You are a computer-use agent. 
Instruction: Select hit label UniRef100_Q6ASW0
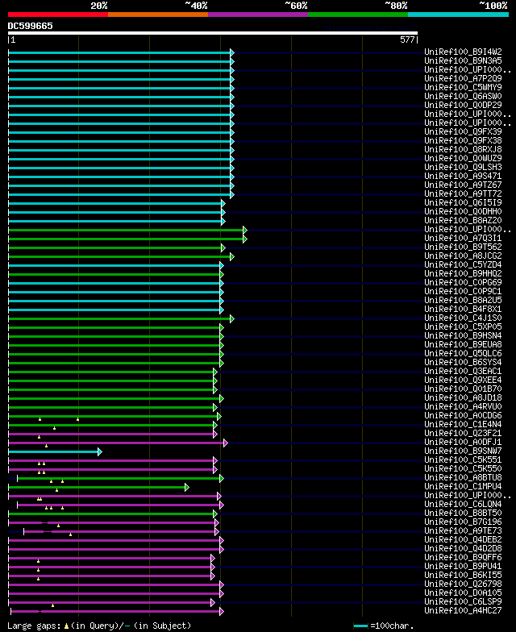(x=463, y=97)
